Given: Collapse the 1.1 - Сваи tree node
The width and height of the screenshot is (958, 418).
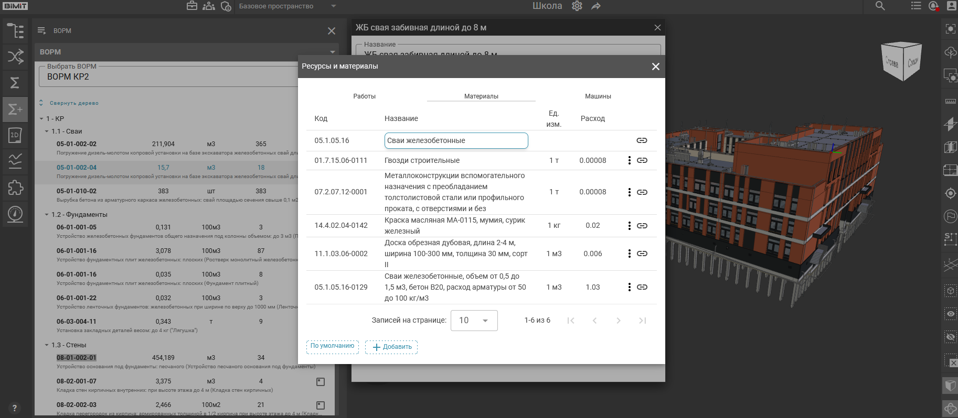Looking at the screenshot, I should tap(47, 131).
